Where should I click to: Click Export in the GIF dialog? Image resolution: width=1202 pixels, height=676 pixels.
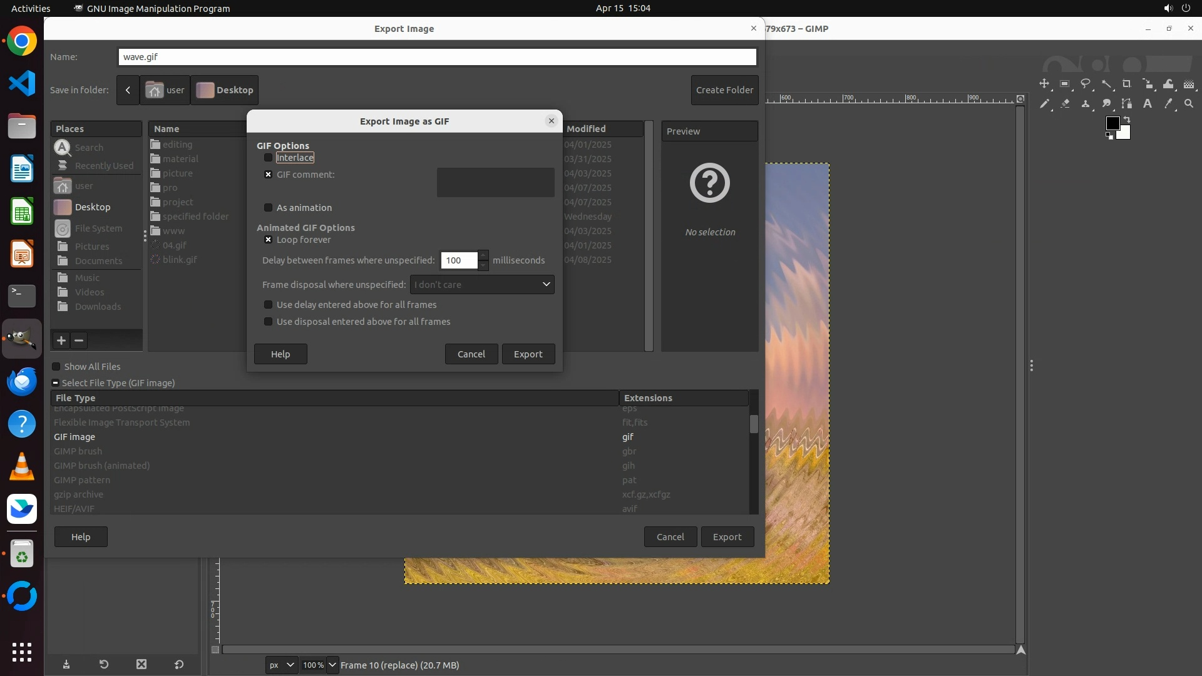click(528, 354)
